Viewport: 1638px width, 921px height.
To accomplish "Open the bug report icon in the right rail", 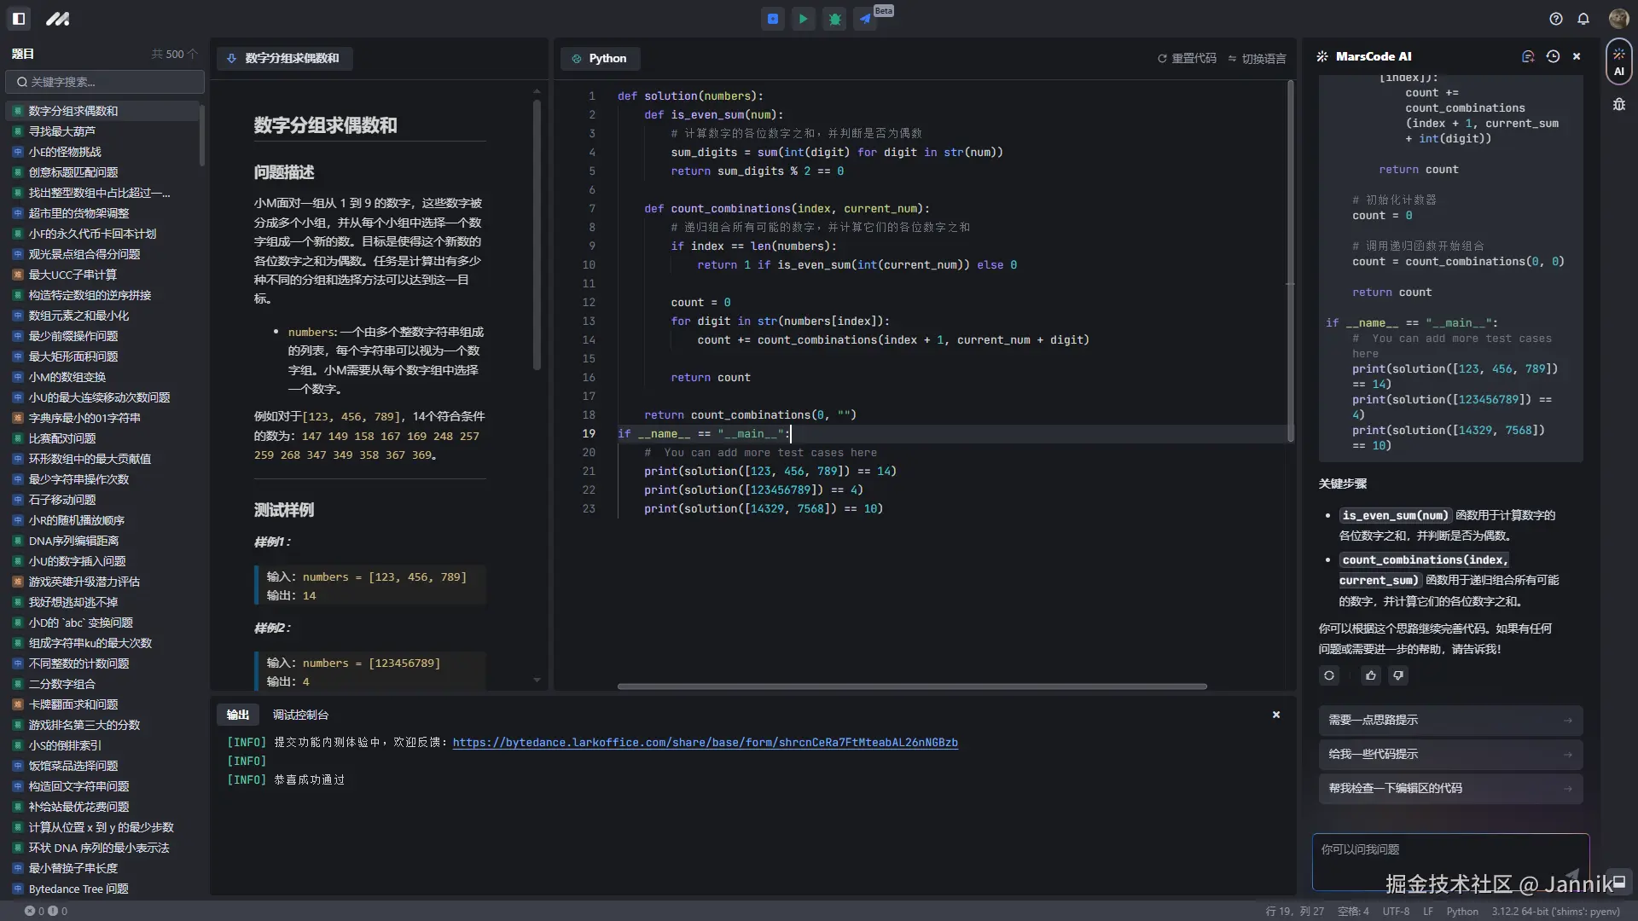I will coord(1619,103).
